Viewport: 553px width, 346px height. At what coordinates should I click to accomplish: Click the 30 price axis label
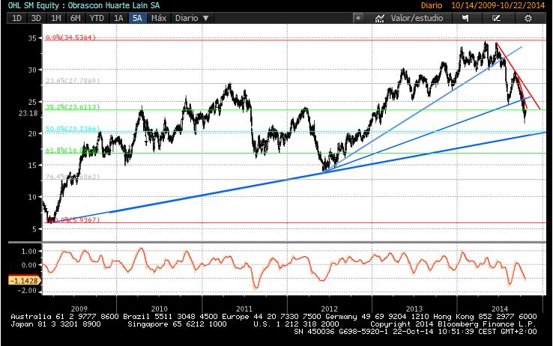(32, 70)
